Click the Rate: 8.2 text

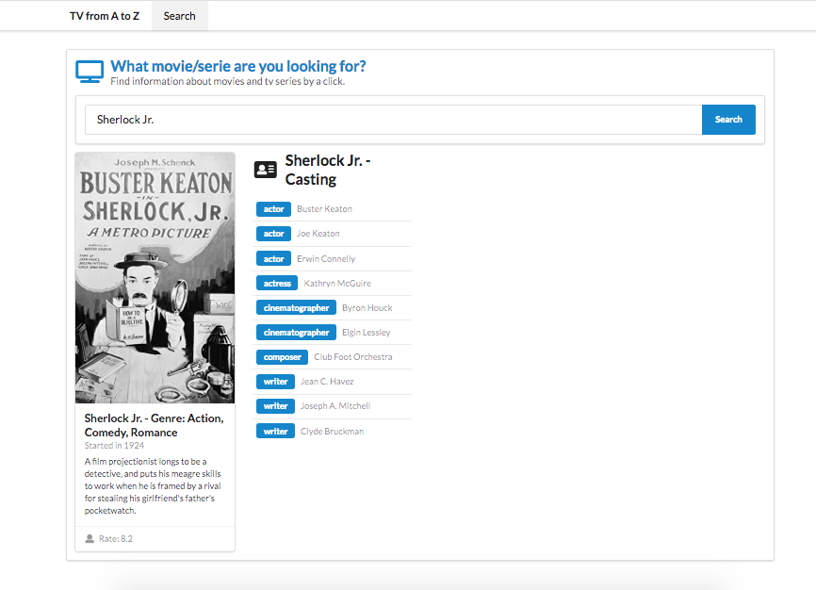pyautogui.click(x=116, y=538)
